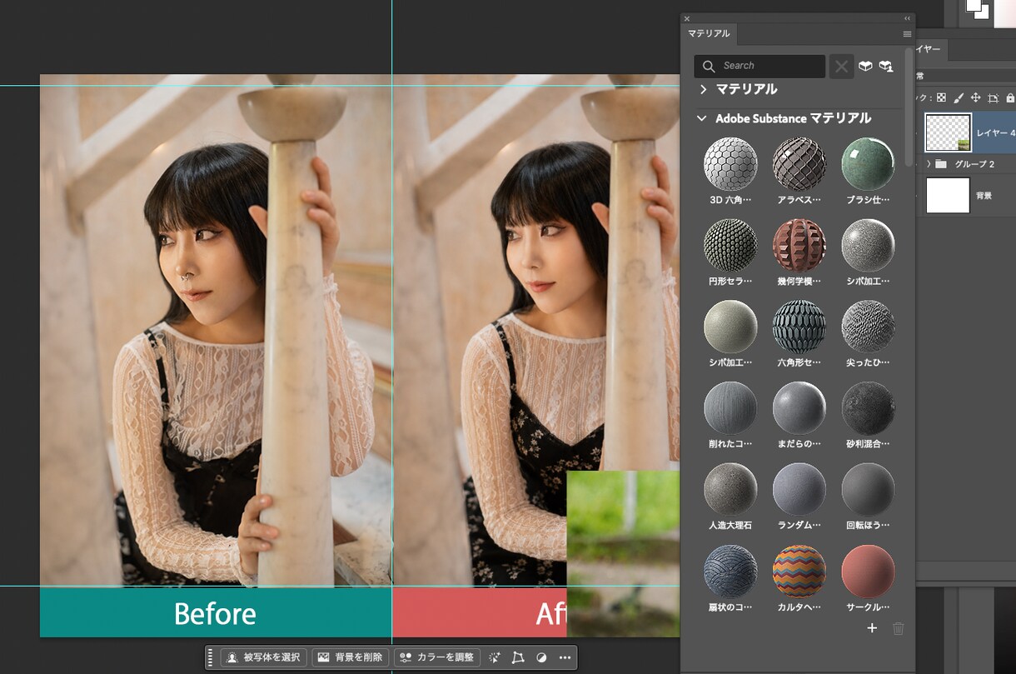Click the cube with person icon in Materials panel

pyautogui.click(x=886, y=66)
